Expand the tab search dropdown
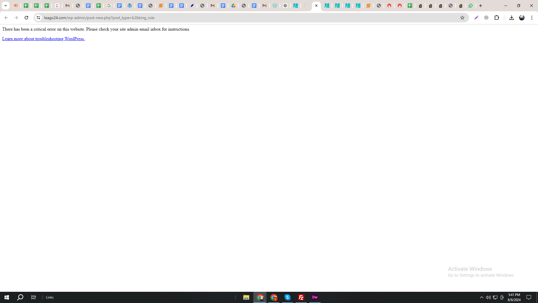 tap(5, 6)
